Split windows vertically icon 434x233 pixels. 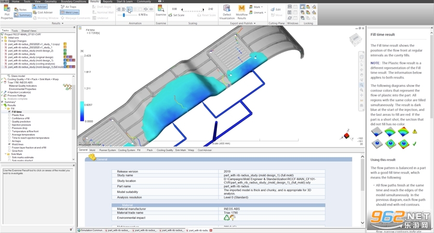[x=289, y=13]
